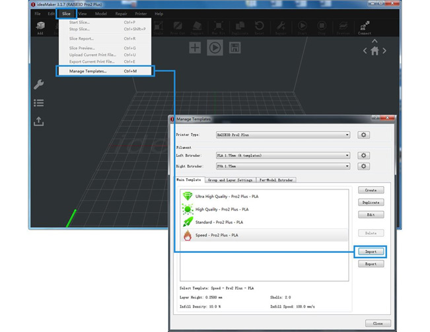430x332 pixels.
Task: Click the Scale tool icon
Action: pyautogui.click(x=159, y=28)
